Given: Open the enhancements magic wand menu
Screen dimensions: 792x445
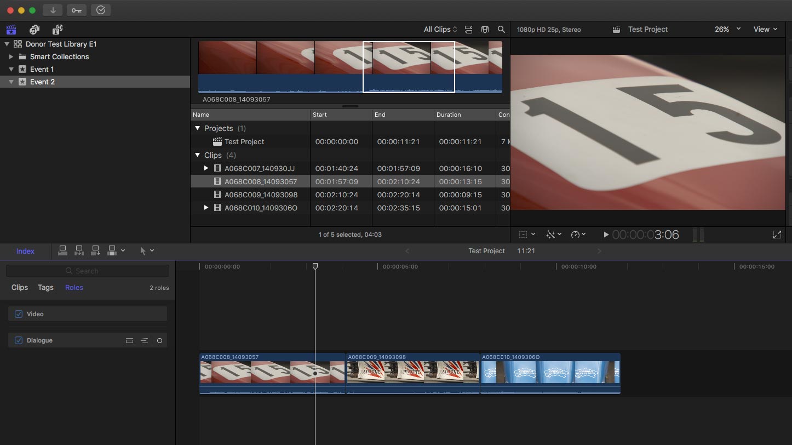Looking at the screenshot, I should 554,235.
